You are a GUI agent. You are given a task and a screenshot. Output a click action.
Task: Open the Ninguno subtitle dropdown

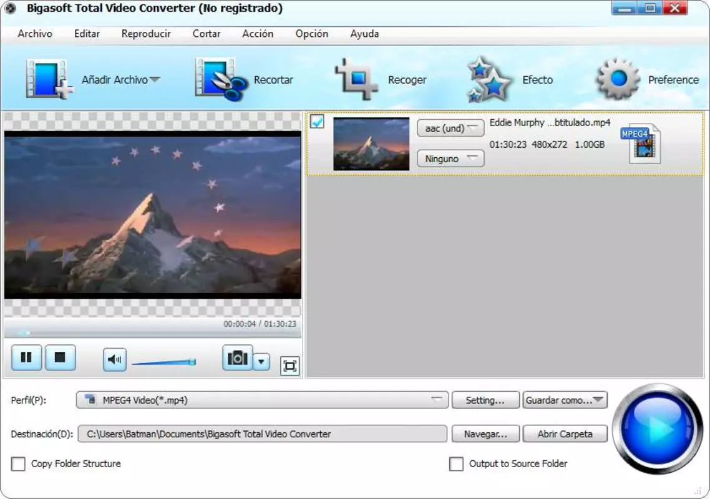(x=450, y=158)
